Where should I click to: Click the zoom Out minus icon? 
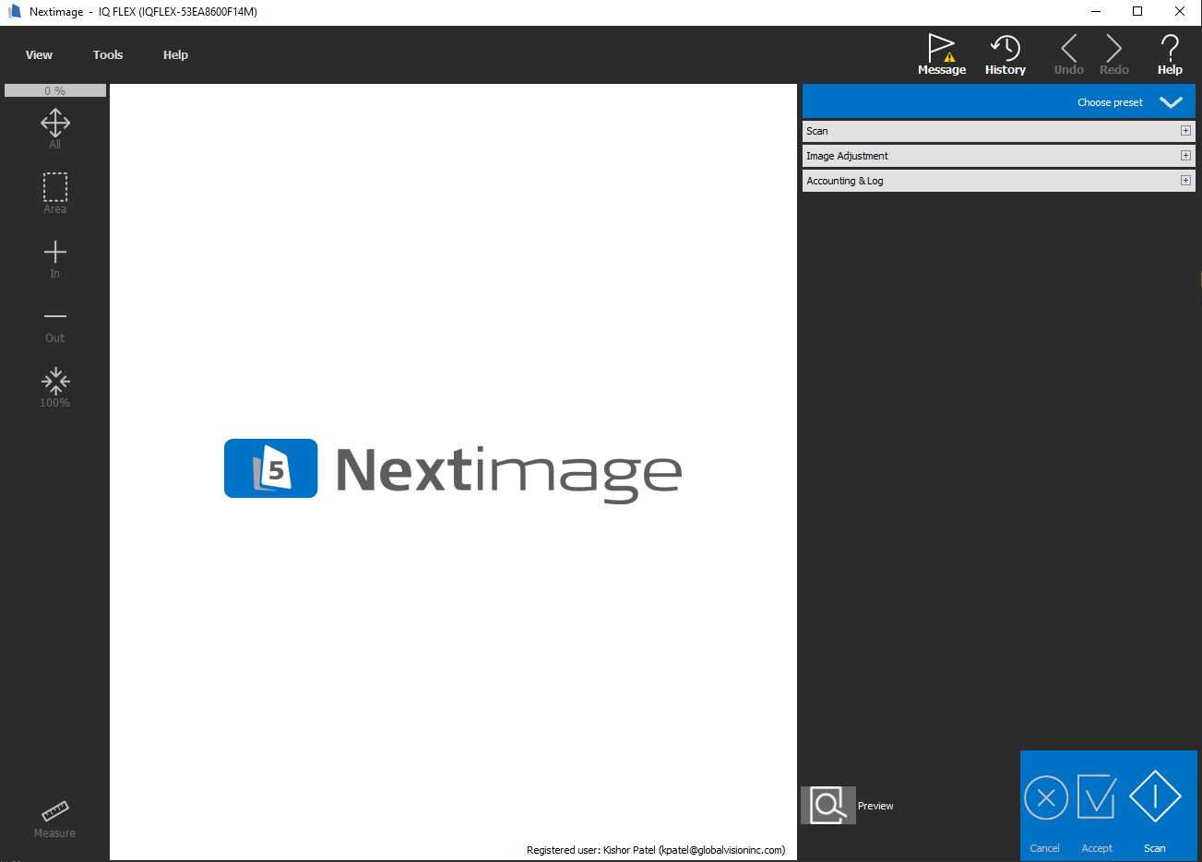point(55,317)
